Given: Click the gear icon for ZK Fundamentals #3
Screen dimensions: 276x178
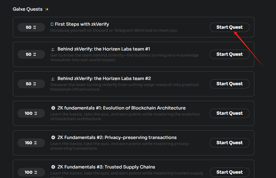Looking at the screenshot, I should pos(53,167).
